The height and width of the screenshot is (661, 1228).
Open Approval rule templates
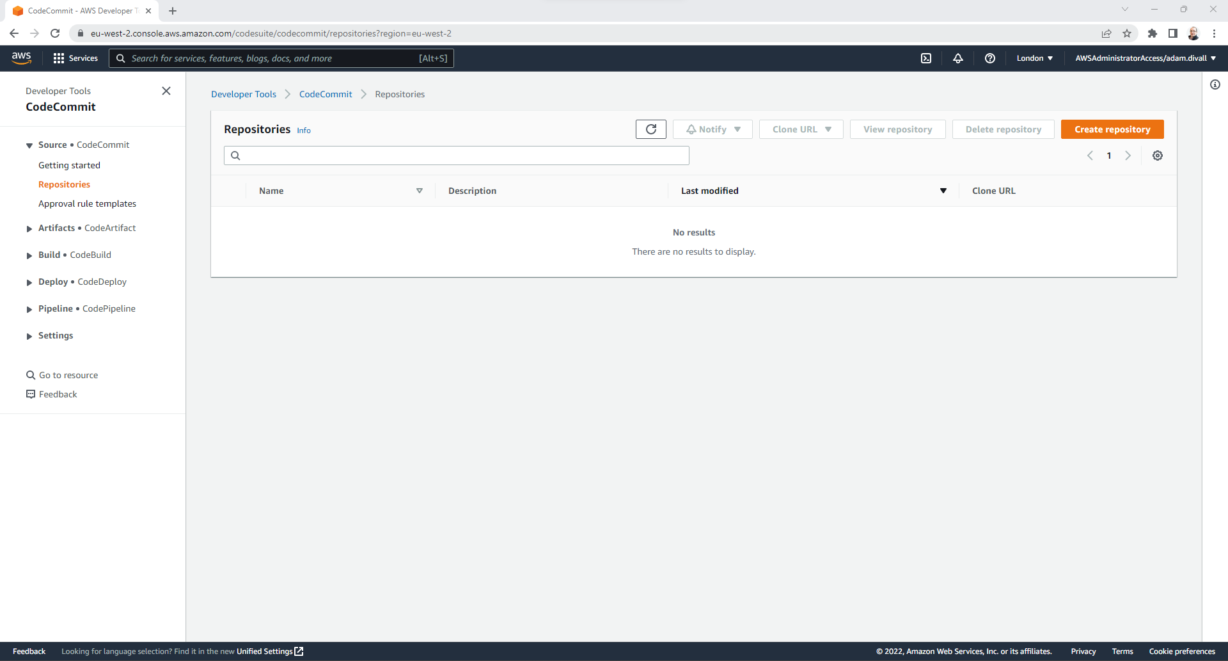click(x=87, y=203)
